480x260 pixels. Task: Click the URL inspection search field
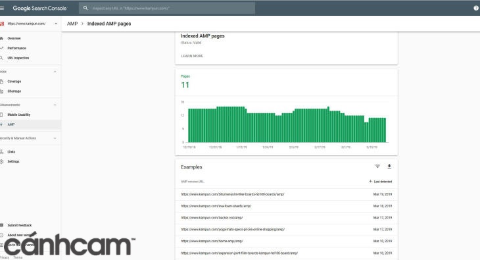pos(167,9)
